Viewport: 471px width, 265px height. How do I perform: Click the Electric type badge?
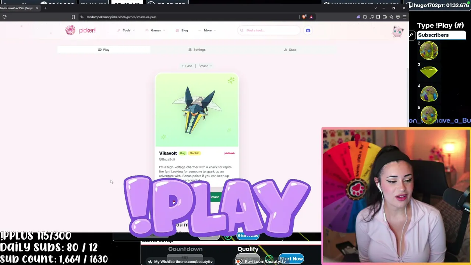click(194, 153)
